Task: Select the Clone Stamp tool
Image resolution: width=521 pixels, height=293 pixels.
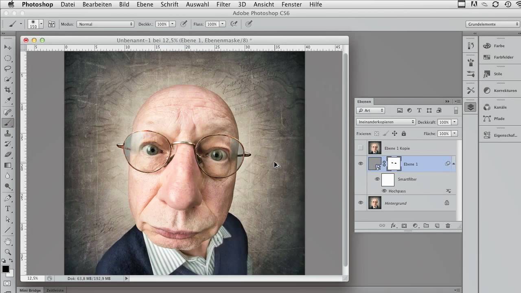Action: click(8, 133)
